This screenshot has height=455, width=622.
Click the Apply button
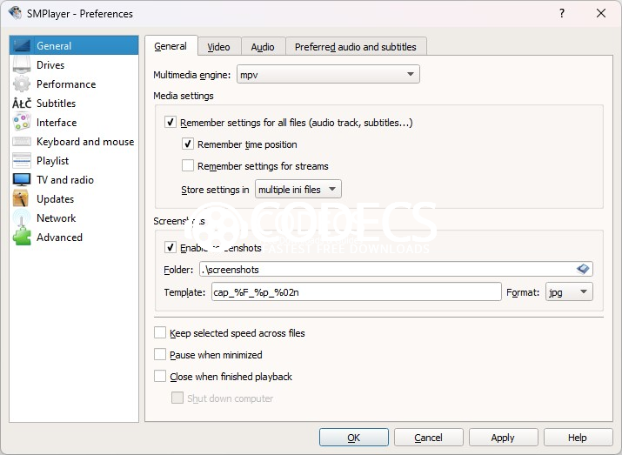click(503, 437)
